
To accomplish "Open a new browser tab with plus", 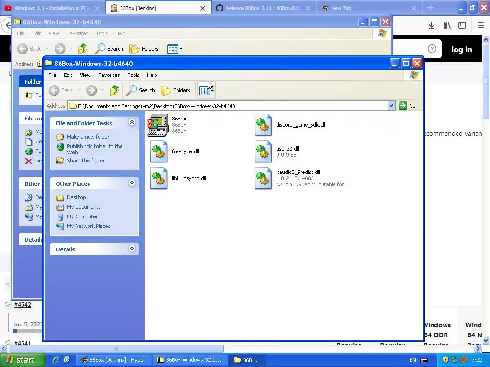I will click(430, 8).
